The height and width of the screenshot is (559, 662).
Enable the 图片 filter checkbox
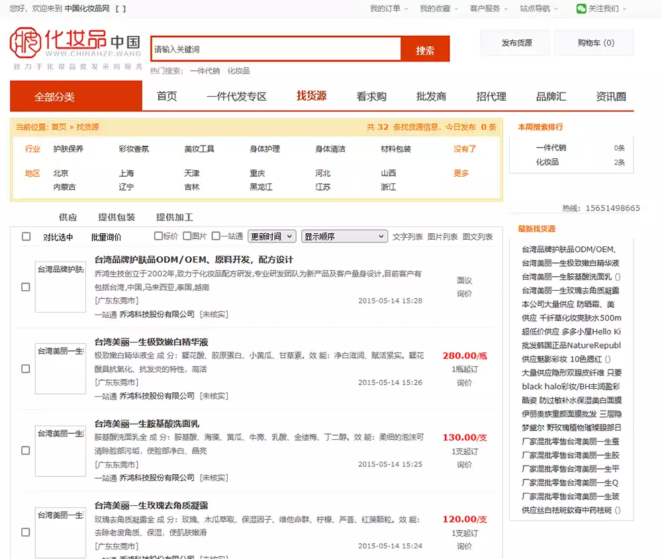click(187, 236)
